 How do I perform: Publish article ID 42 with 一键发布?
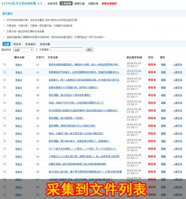[x=178, y=65]
